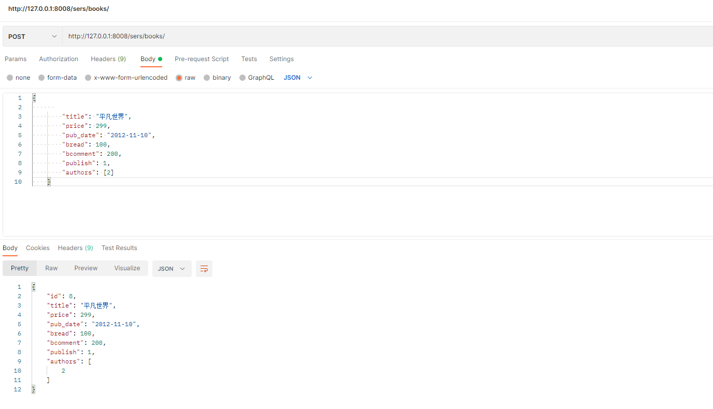
Task: Open the Tests tab
Action: pos(249,59)
